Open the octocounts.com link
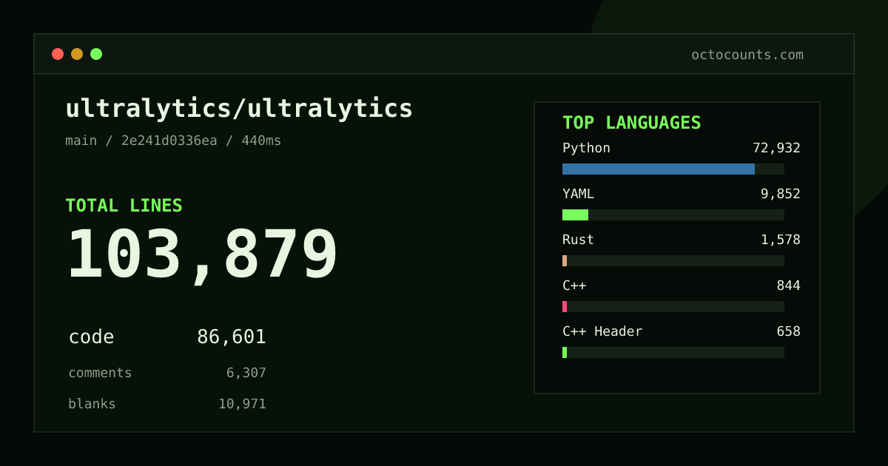This screenshot has width=888, height=466. [747, 55]
